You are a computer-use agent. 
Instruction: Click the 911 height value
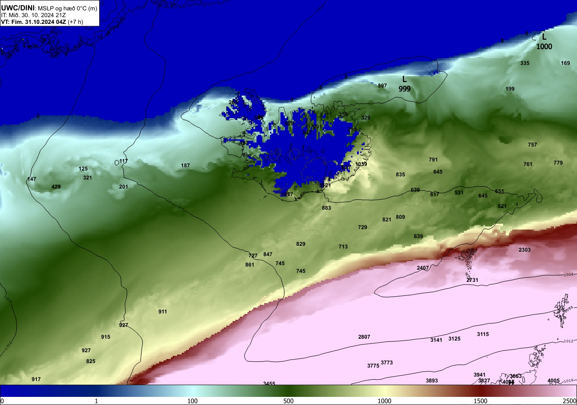pos(163,312)
